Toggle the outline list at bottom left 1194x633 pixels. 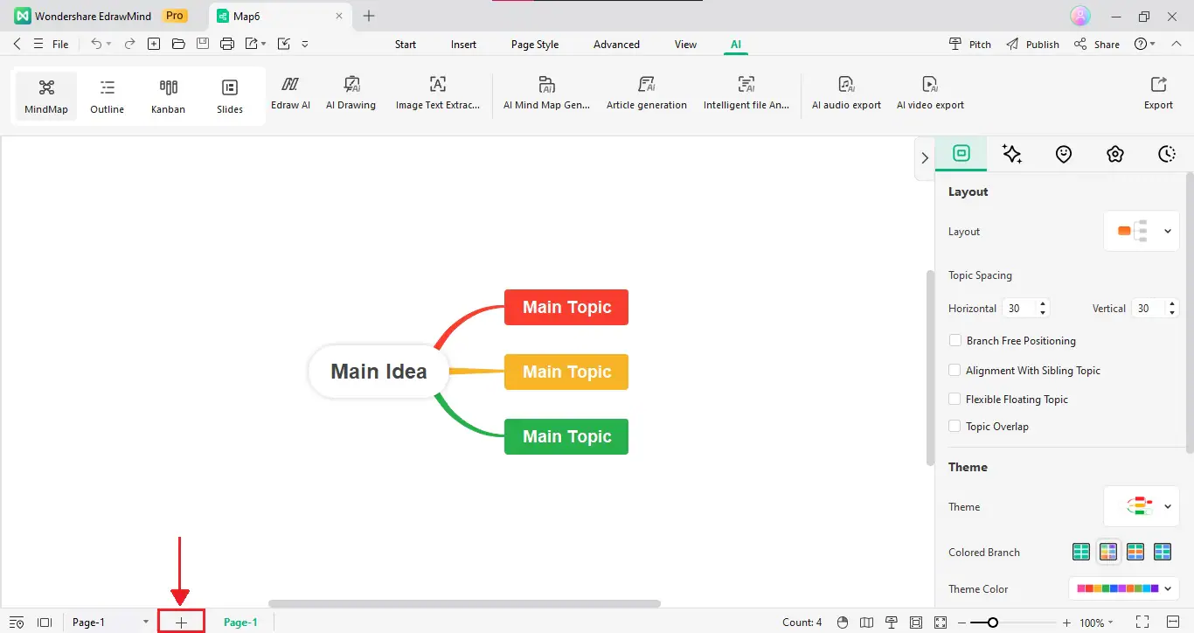click(x=17, y=623)
